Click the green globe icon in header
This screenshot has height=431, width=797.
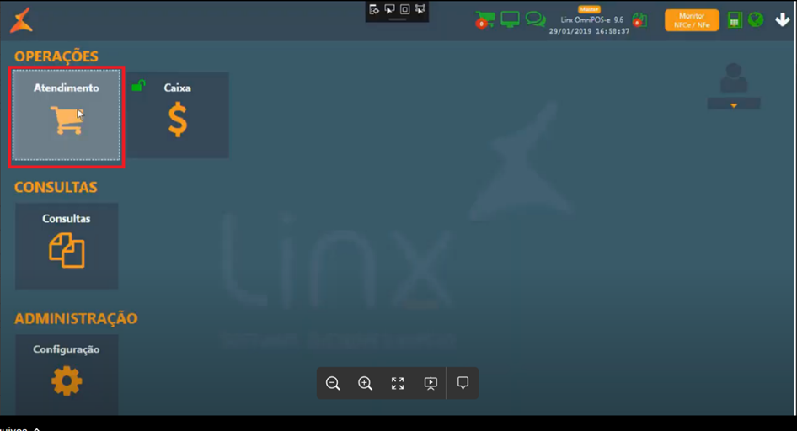click(x=756, y=20)
